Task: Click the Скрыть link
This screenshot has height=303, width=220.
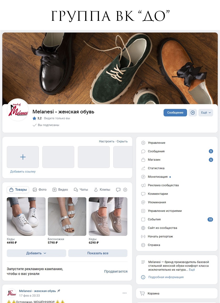Action: point(122,141)
